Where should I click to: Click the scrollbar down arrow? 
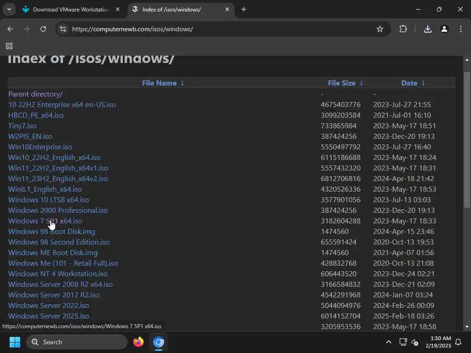point(467,327)
